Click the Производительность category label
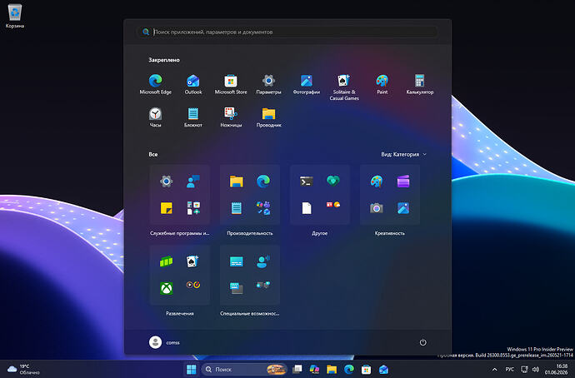Viewport: 575px width, 378px height. coord(250,233)
